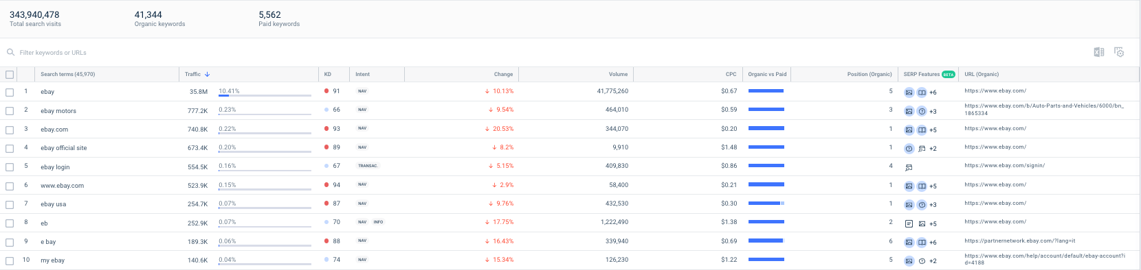
Task: Click the search term ebay motors
Action: pos(58,111)
